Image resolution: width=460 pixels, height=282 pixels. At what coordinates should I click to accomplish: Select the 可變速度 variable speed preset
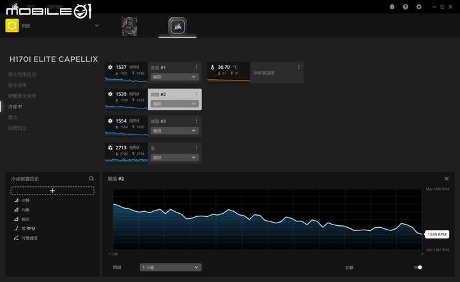point(29,238)
